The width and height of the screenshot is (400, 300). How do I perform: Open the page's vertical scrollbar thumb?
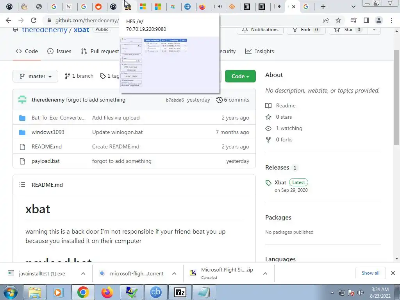pyautogui.click(x=397, y=98)
